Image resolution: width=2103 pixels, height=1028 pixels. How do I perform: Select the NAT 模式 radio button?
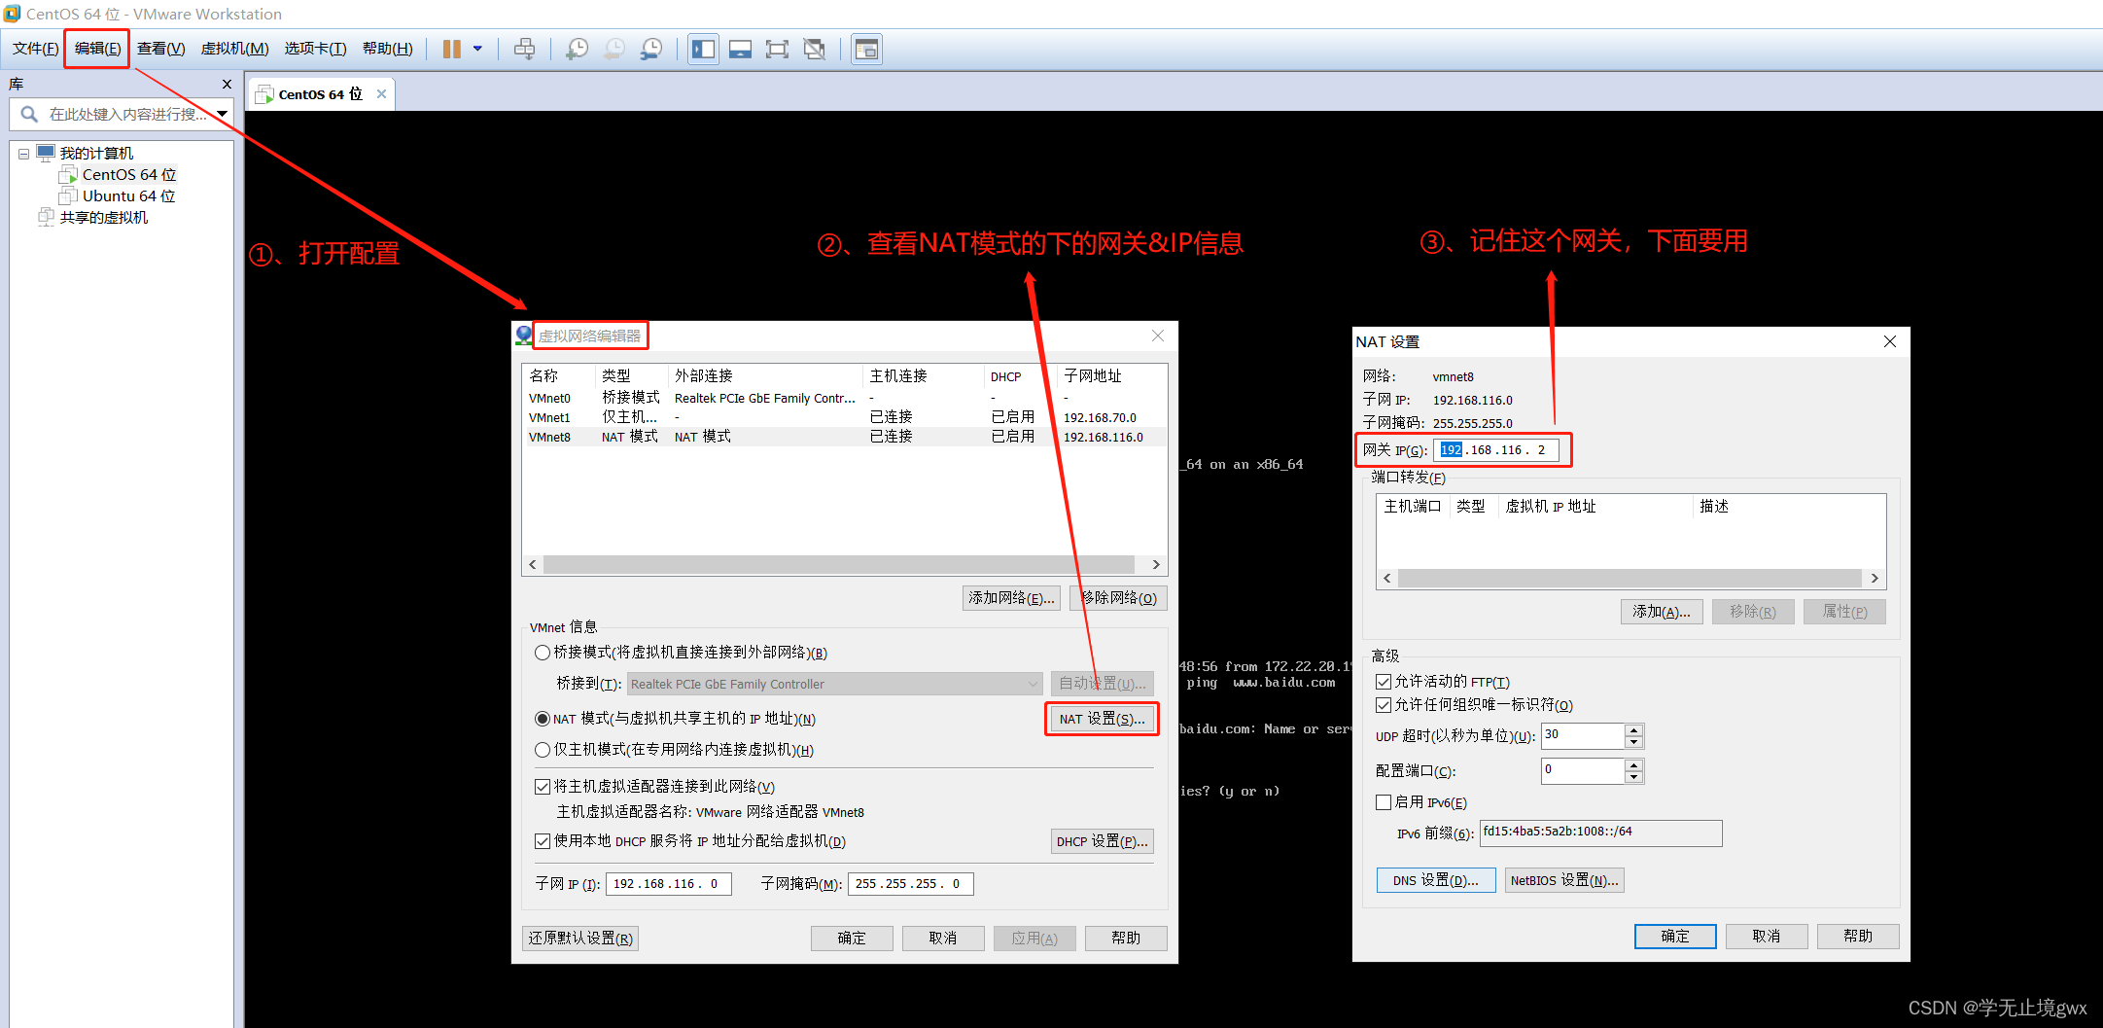[543, 719]
